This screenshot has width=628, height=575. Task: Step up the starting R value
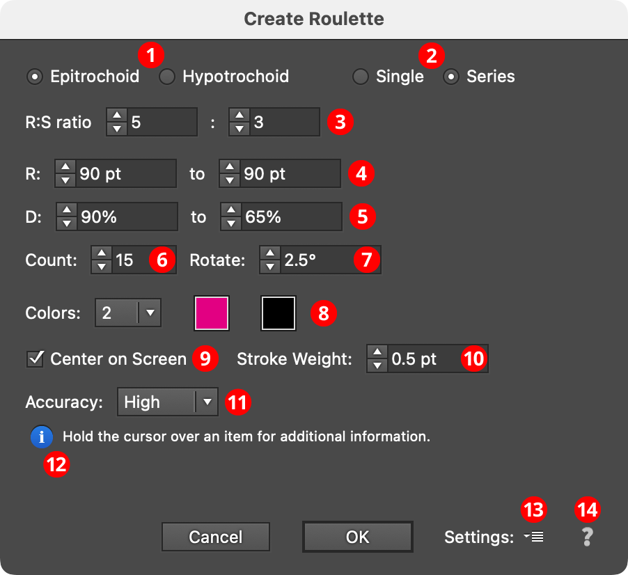(x=65, y=168)
